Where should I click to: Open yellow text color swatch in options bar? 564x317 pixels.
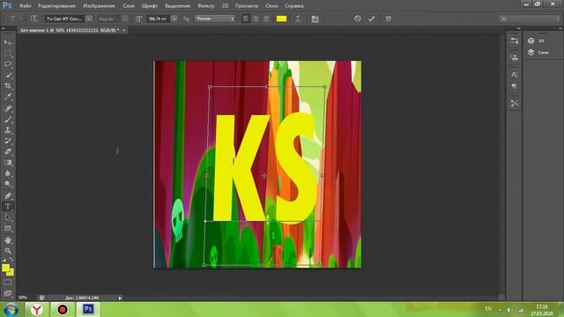pyautogui.click(x=281, y=18)
